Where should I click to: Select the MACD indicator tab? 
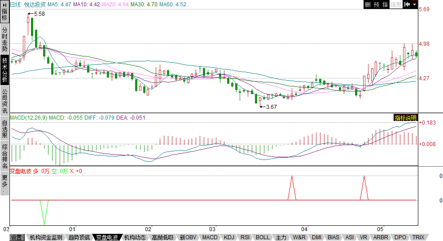pos(210,237)
